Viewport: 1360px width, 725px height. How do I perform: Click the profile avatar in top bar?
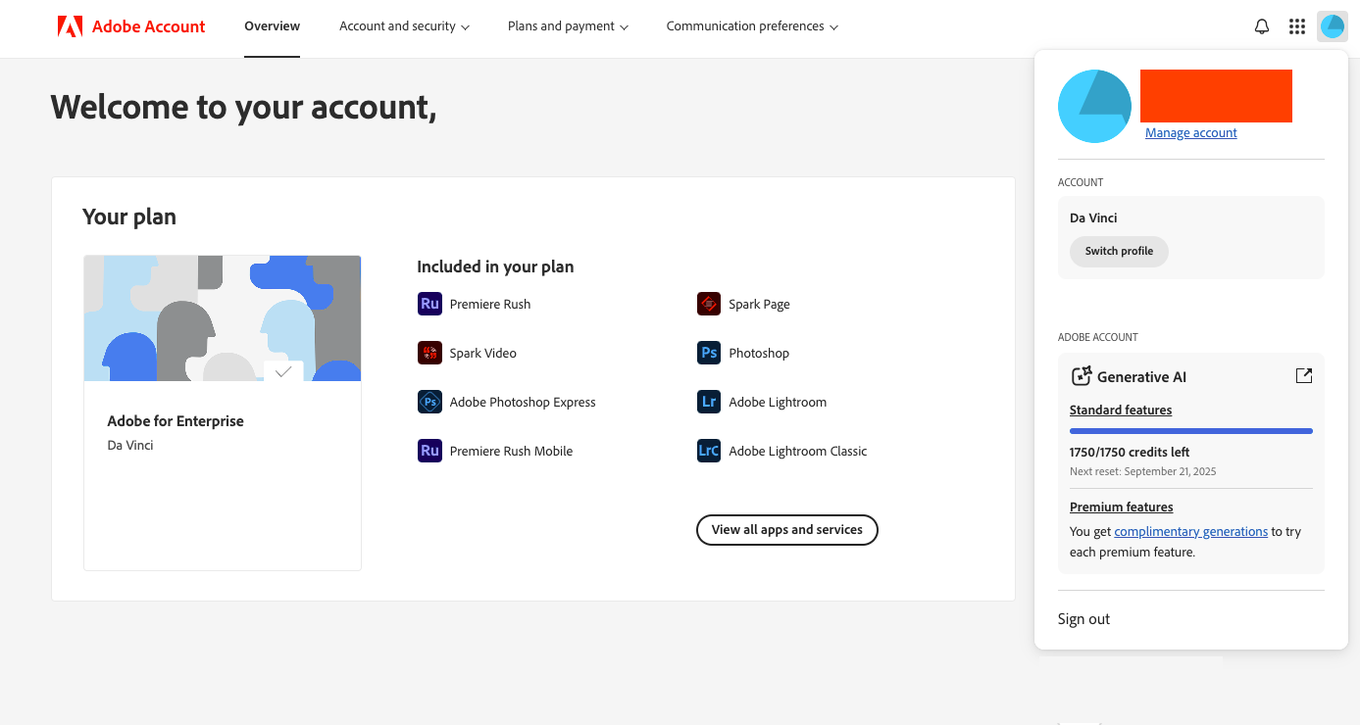click(1333, 26)
